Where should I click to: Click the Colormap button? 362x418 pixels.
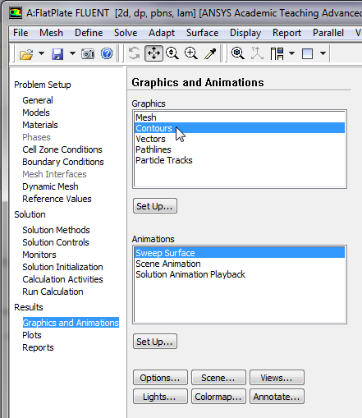coord(218,397)
